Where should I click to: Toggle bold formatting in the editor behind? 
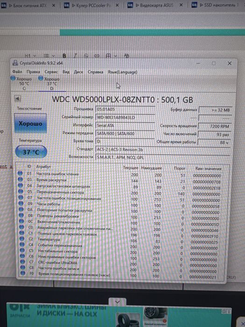point(64,56)
